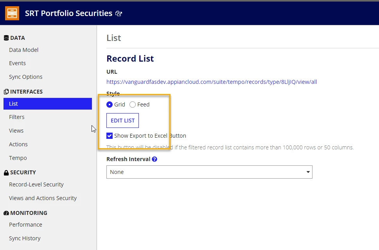The height and width of the screenshot is (250, 379).
Task: Click the DATA section header text
Action: pos(17,38)
